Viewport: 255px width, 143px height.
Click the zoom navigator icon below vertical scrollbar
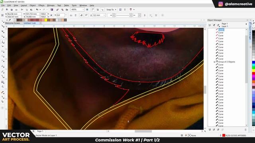(x=205, y=131)
